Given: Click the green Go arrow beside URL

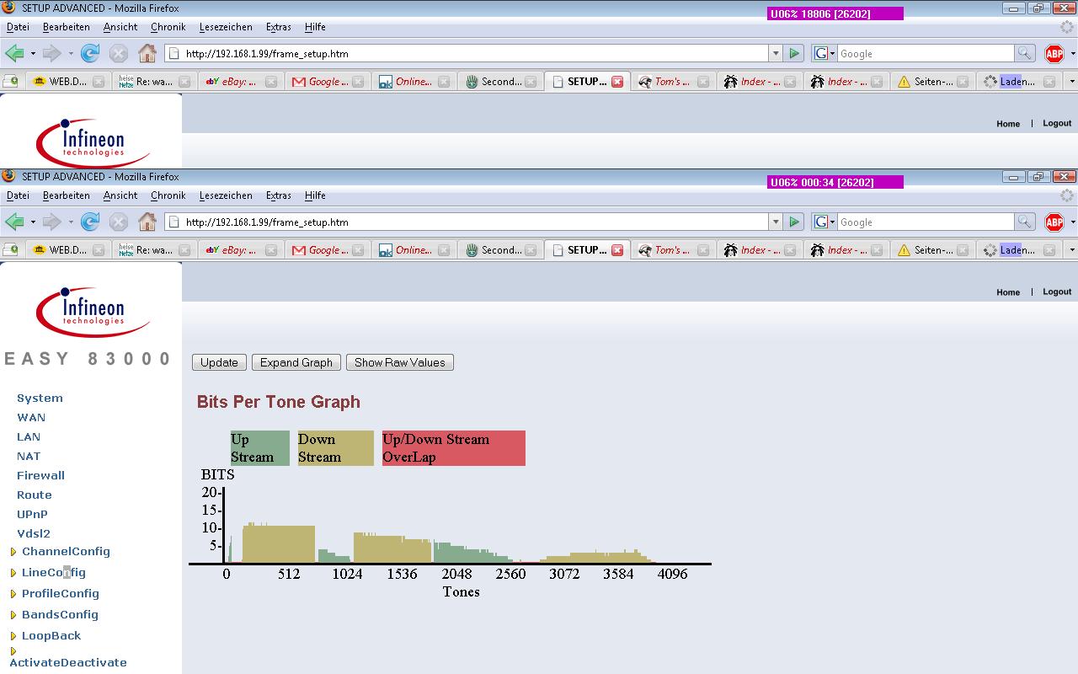Looking at the screenshot, I should pos(793,222).
